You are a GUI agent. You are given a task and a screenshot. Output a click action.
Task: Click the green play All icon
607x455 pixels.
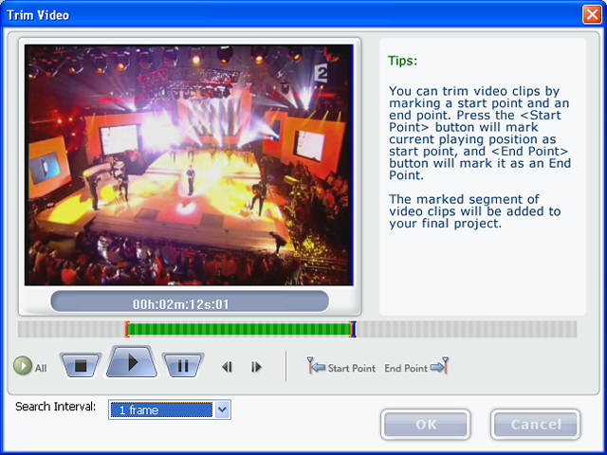pyautogui.click(x=22, y=367)
